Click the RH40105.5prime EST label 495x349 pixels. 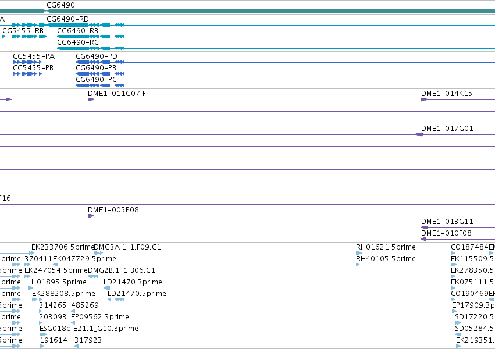[x=386, y=259]
